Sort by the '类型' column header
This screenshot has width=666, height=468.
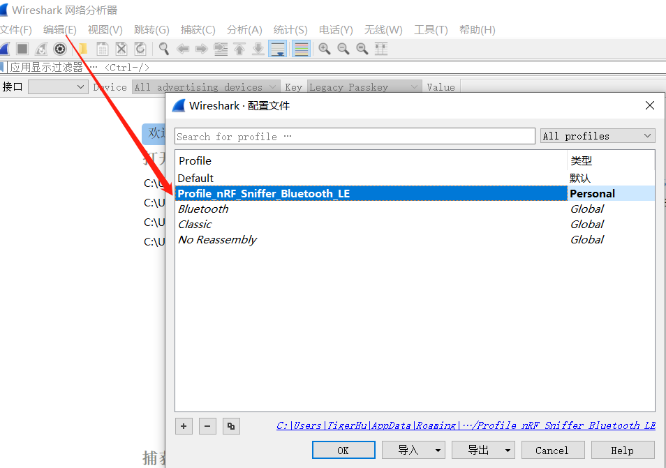tap(611, 161)
